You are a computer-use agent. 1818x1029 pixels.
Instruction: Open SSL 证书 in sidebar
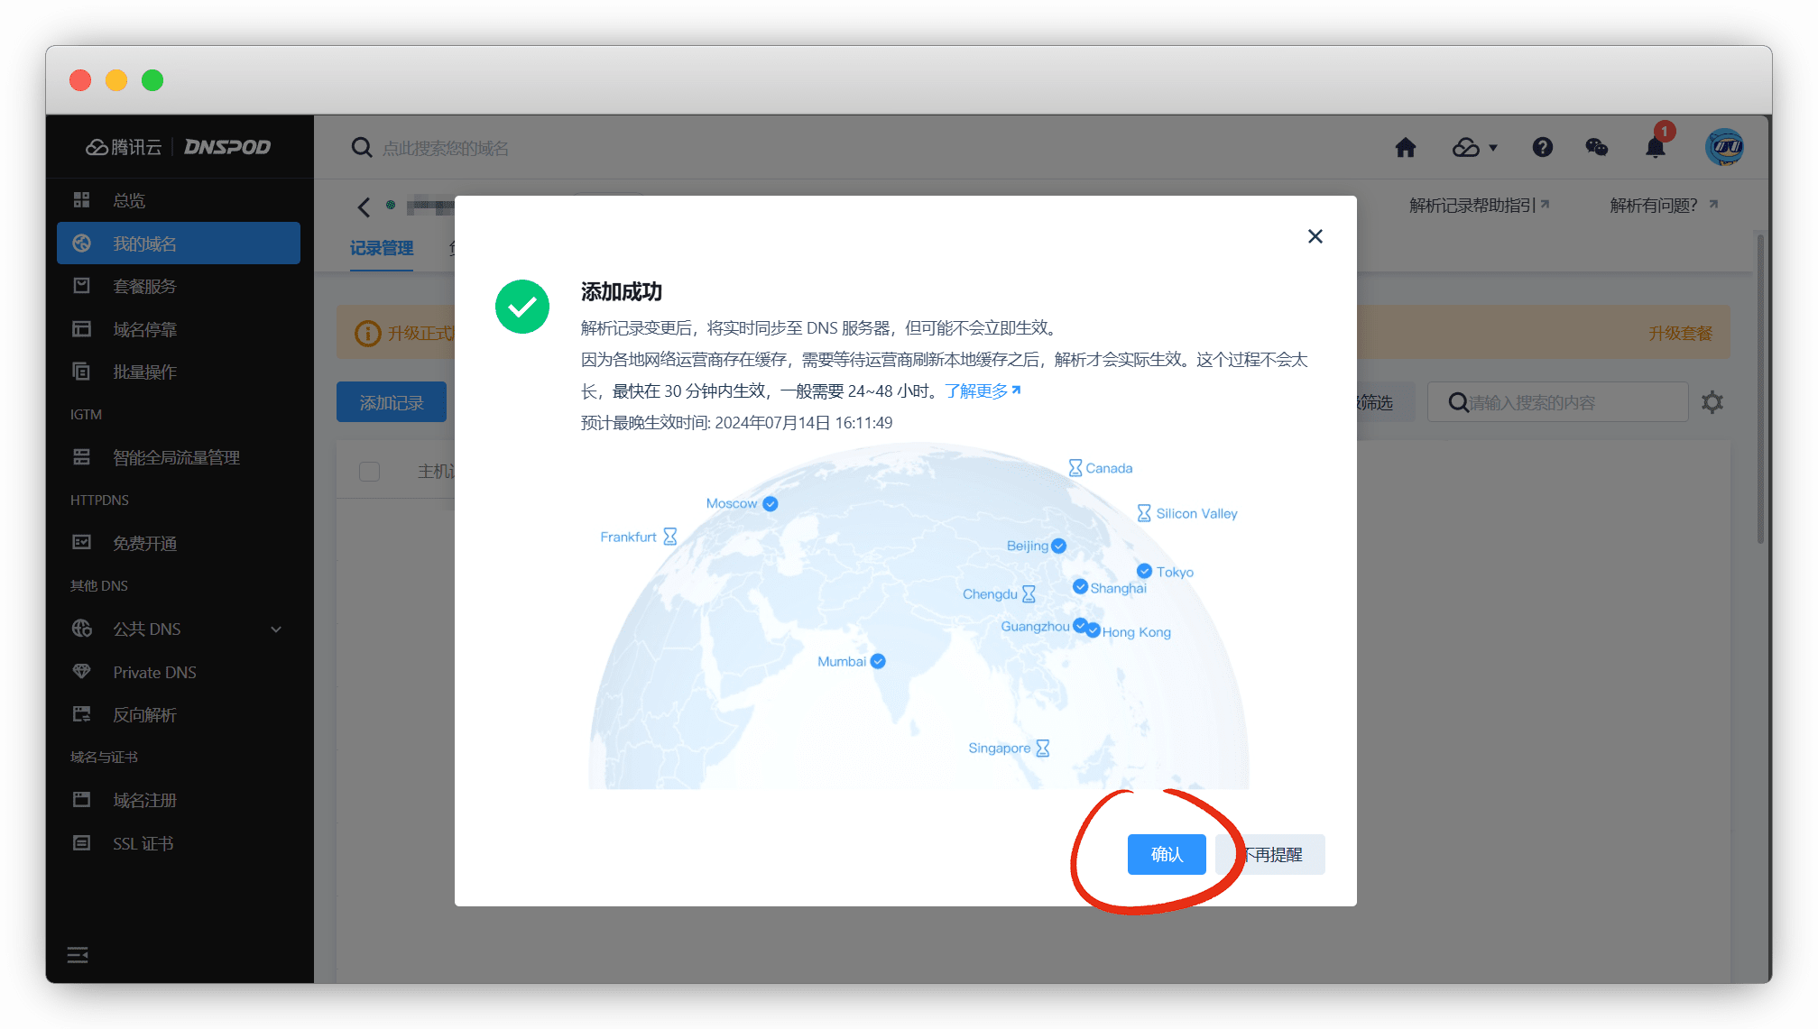tap(143, 843)
